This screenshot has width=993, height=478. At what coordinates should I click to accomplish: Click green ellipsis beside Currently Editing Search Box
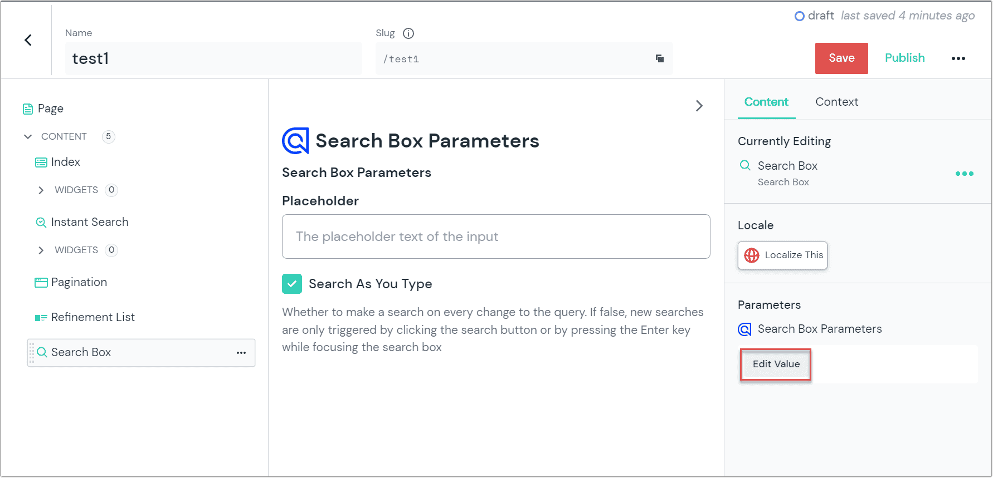click(964, 174)
